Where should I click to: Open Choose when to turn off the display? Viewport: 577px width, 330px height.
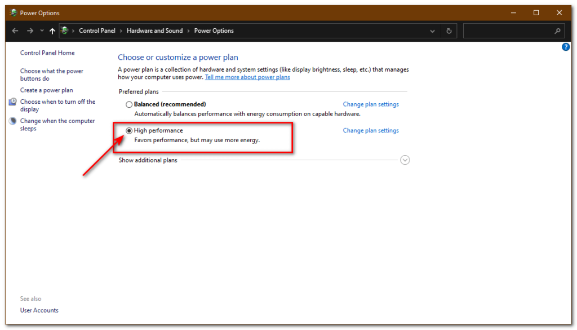pos(58,105)
